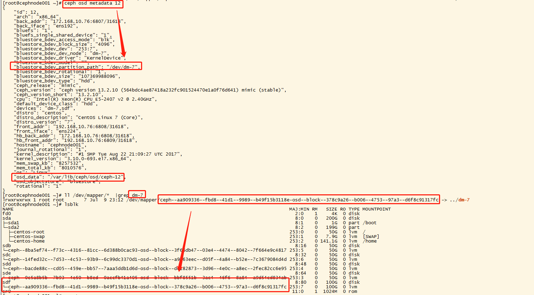The width and height of the screenshot is (534, 295).
Task: Click the hb_back_addr 172.168.10.76:6808/31618 line
Action: (x=74, y=136)
